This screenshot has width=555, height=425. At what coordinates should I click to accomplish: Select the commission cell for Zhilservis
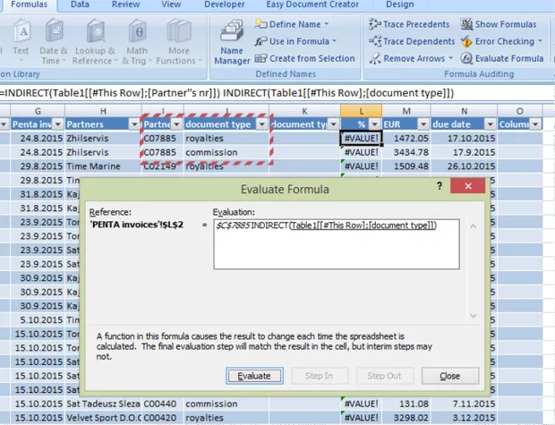226,152
